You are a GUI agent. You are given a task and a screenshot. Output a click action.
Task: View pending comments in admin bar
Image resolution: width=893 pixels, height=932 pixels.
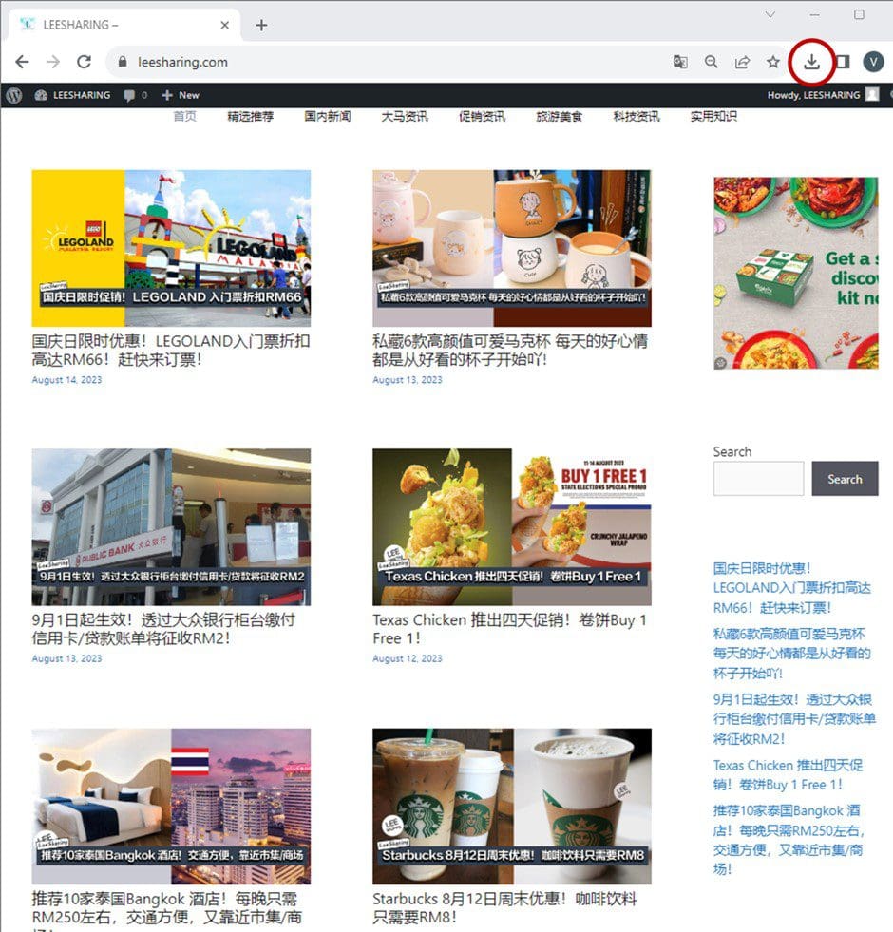point(136,95)
